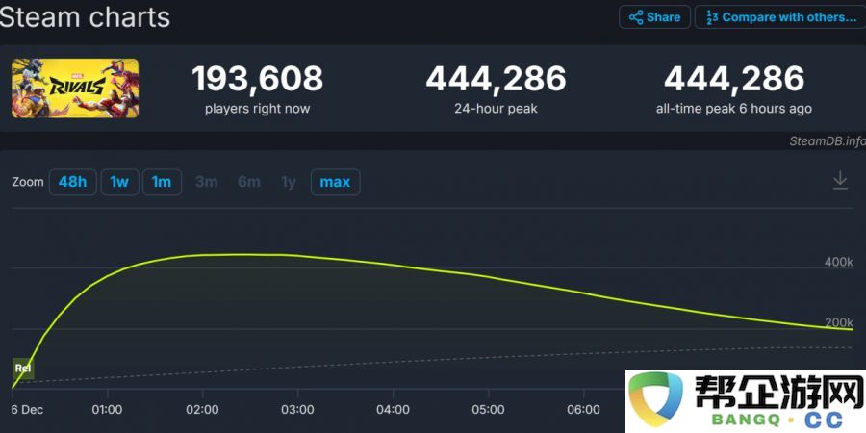Click the 03:00 time axis label
The height and width of the screenshot is (433, 866).
tap(297, 410)
